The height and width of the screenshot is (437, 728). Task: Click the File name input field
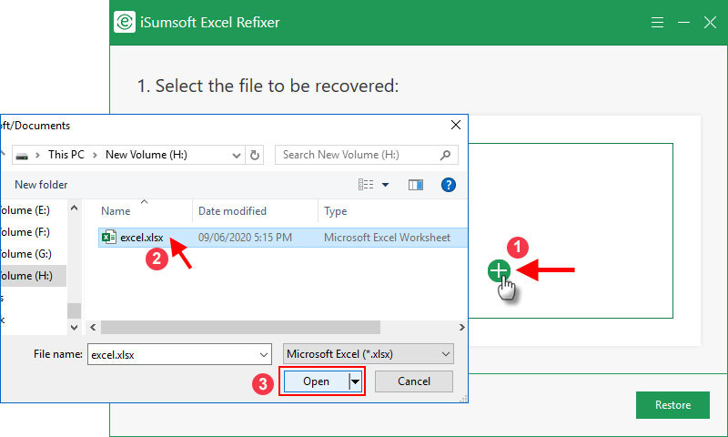point(173,355)
